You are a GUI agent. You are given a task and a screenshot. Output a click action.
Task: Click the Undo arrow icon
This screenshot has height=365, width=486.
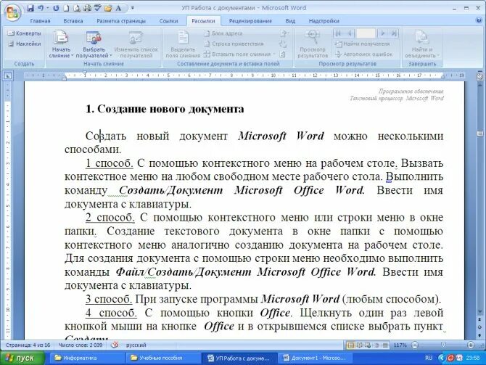(x=41, y=8)
